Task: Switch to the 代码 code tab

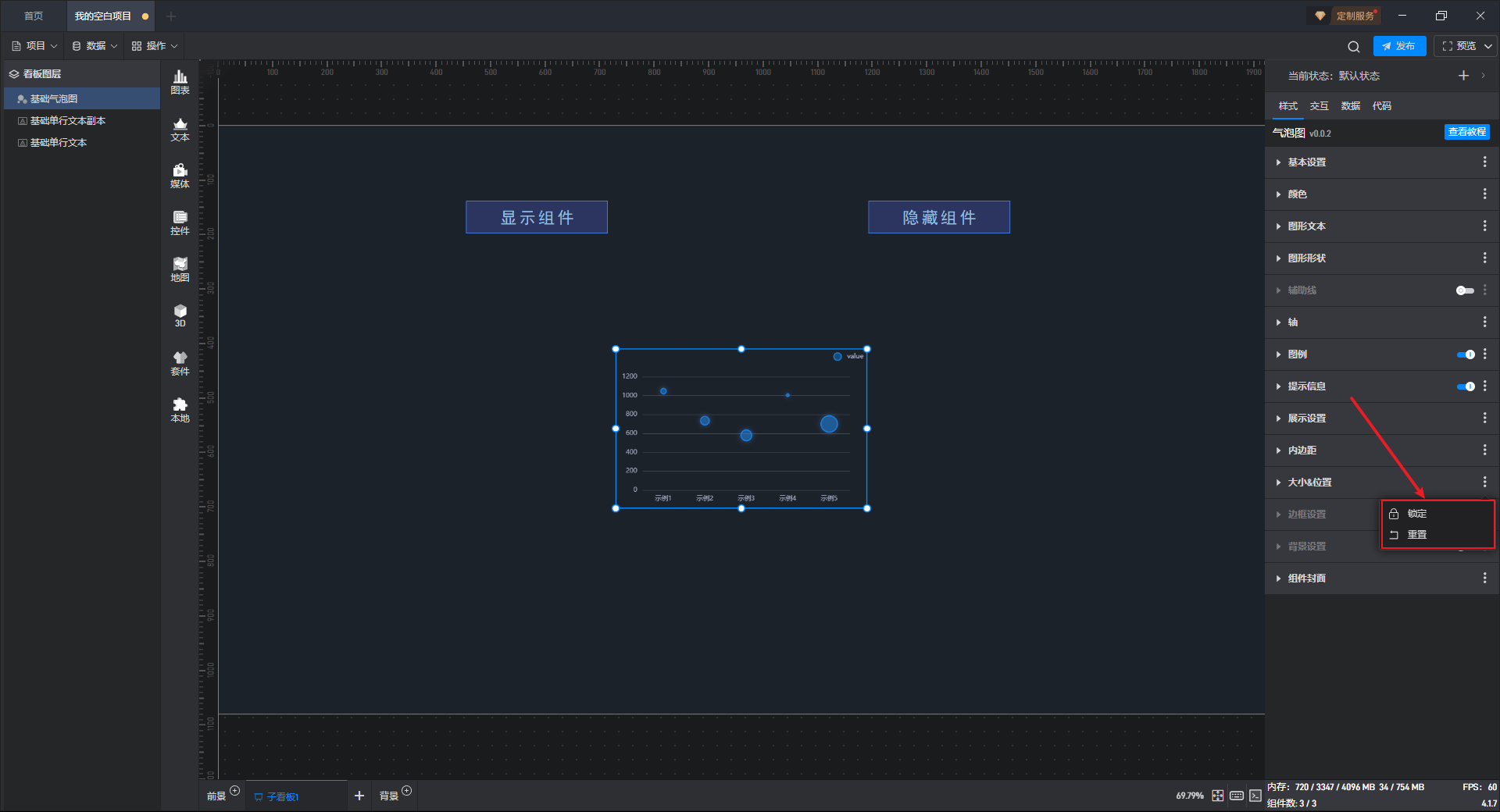Action: click(1381, 106)
